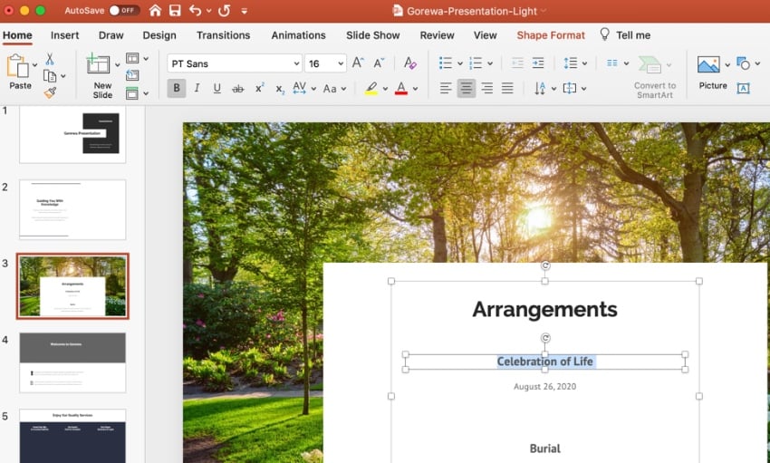Insert a Picture from the ribbon
The height and width of the screenshot is (463, 770).
pos(712,71)
